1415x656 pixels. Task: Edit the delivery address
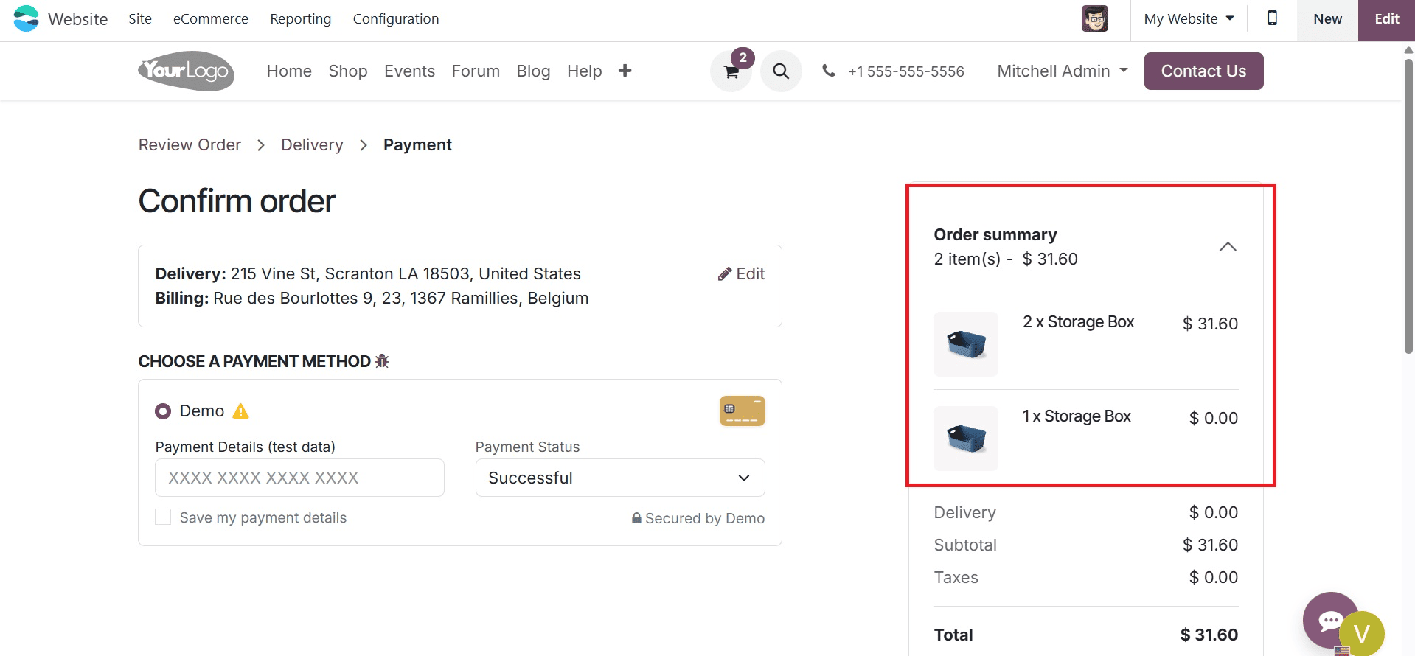(x=741, y=273)
